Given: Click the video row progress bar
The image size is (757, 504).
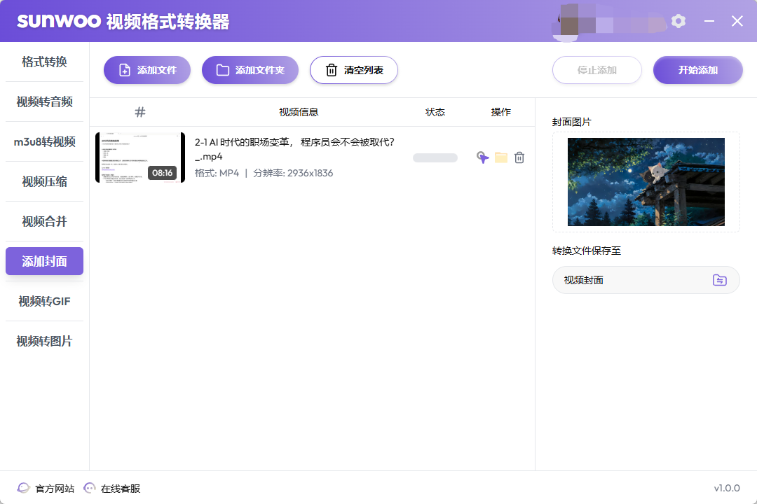Looking at the screenshot, I should [x=435, y=157].
